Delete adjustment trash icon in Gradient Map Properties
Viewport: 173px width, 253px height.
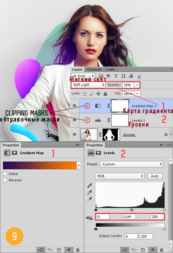78,250
